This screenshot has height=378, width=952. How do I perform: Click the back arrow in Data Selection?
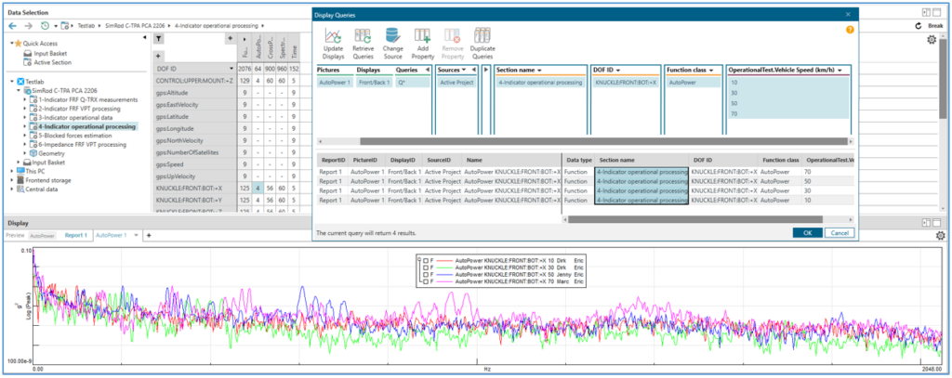pos(12,26)
